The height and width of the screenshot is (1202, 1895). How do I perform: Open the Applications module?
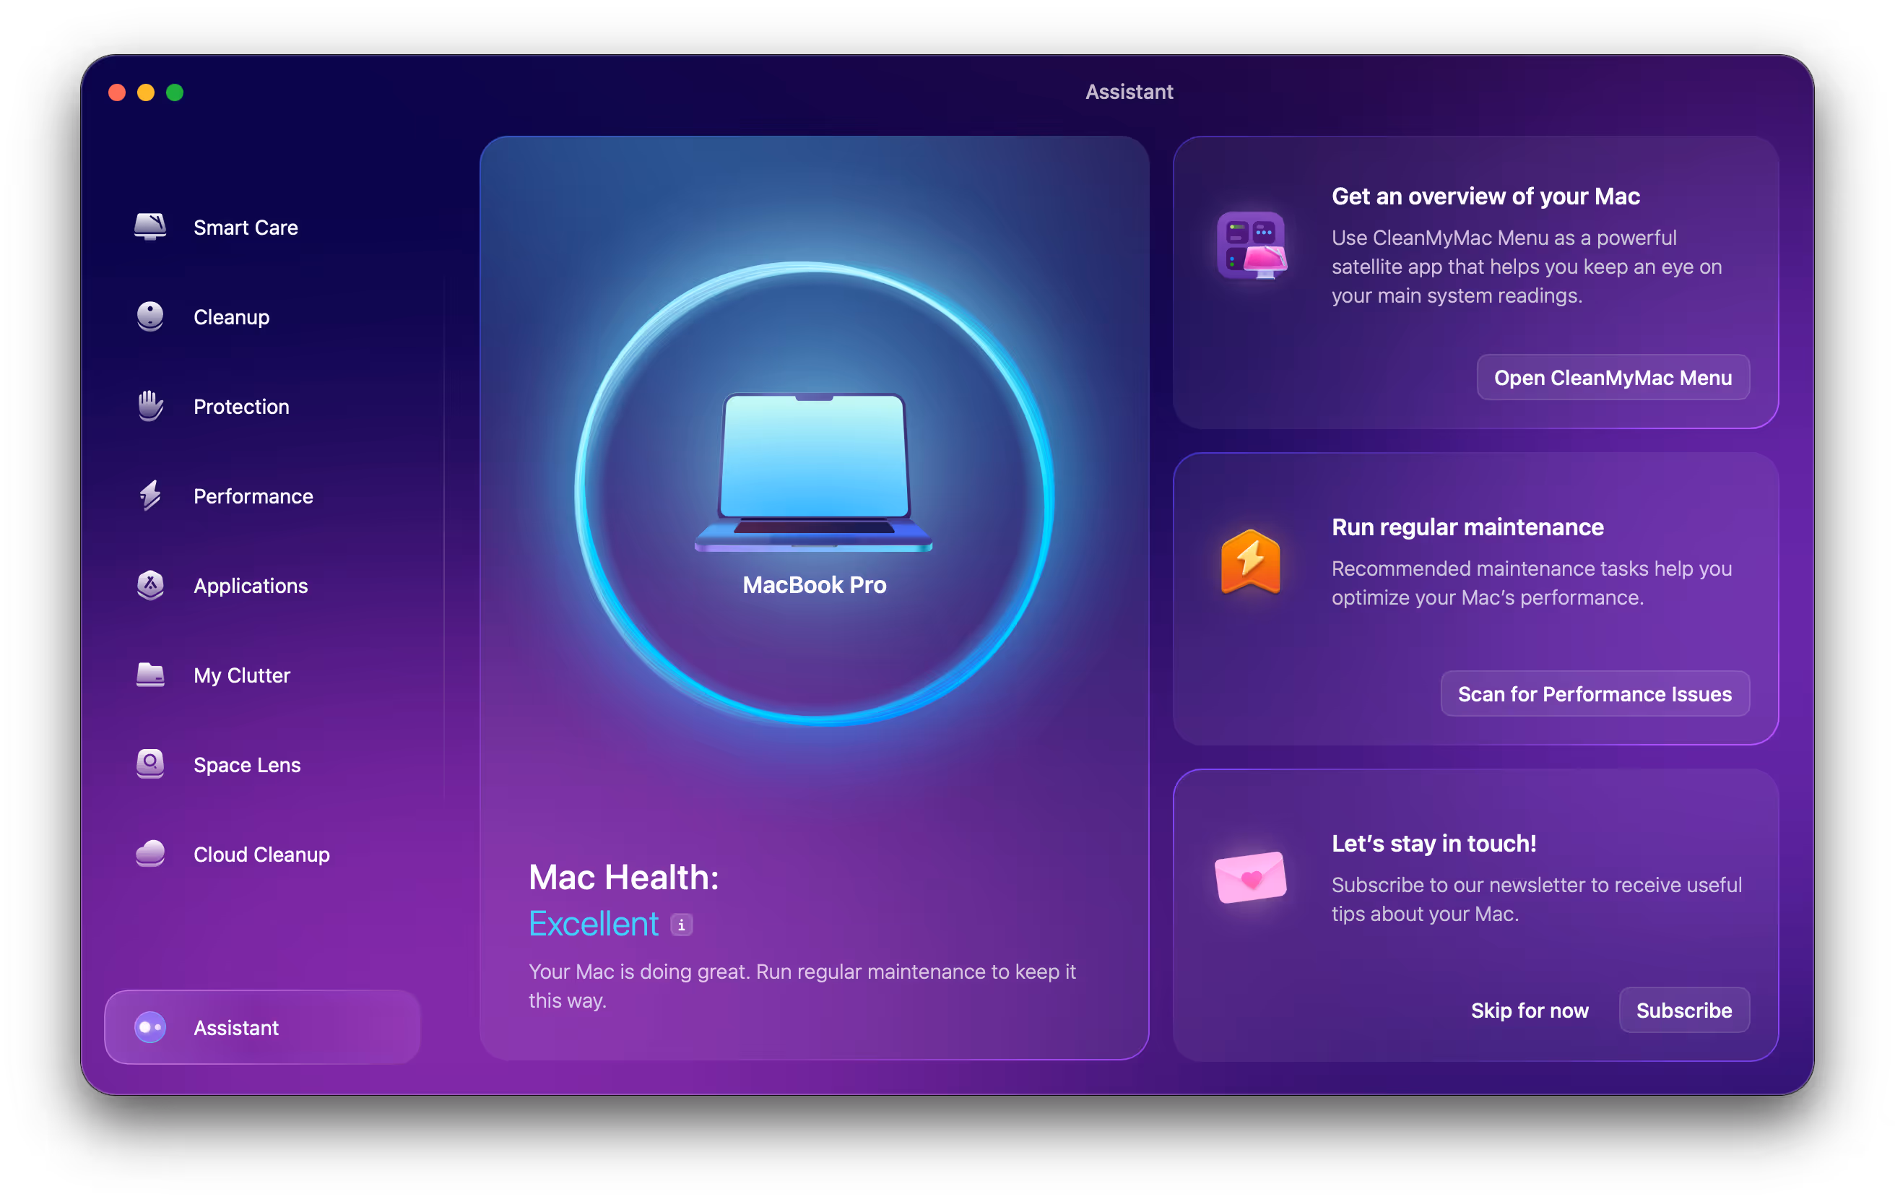263,587
